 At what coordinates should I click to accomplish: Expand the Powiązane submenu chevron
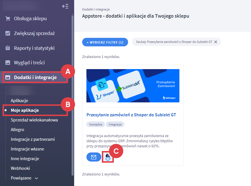(36, 178)
